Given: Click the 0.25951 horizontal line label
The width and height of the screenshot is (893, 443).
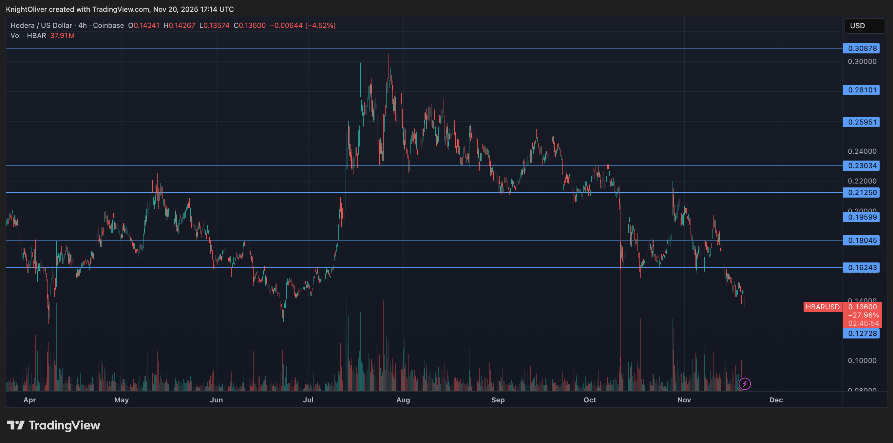Looking at the screenshot, I should [861, 122].
